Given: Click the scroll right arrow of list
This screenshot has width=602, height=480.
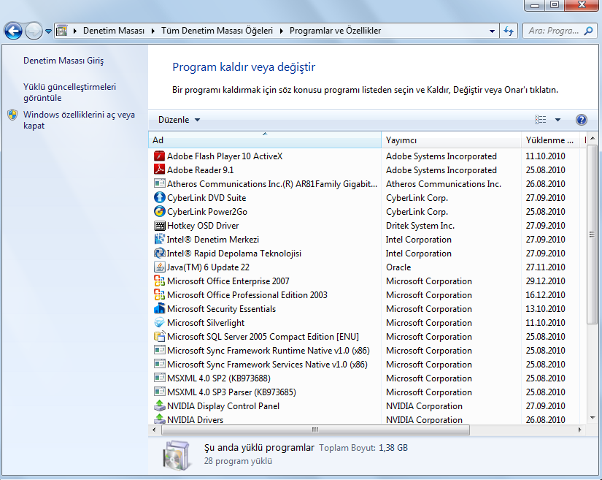Looking at the screenshot, I should [x=579, y=430].
